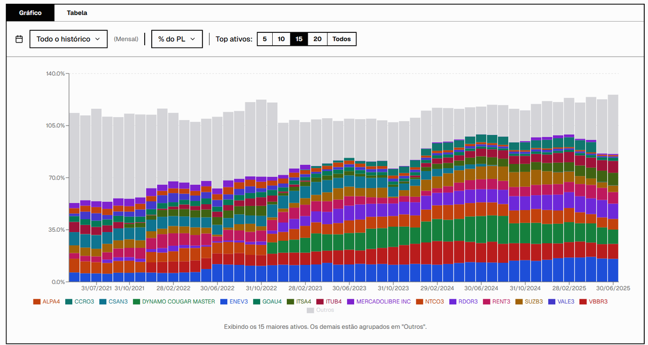Click the 30/06/2025 x-axis label
This screenshot has height=345, width=648.
(x=613, y=288)
